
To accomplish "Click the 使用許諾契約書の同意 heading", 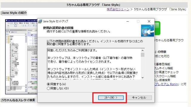I will (x=58, y=28).
